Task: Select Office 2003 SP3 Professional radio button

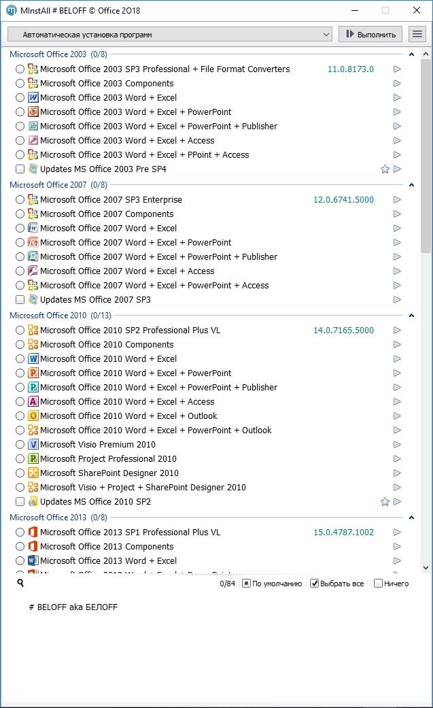Action: 20,69
